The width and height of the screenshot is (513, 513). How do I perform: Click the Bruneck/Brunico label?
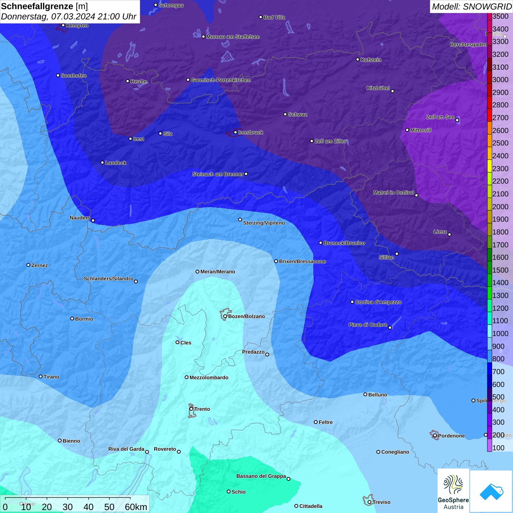(x=344, y=243)
